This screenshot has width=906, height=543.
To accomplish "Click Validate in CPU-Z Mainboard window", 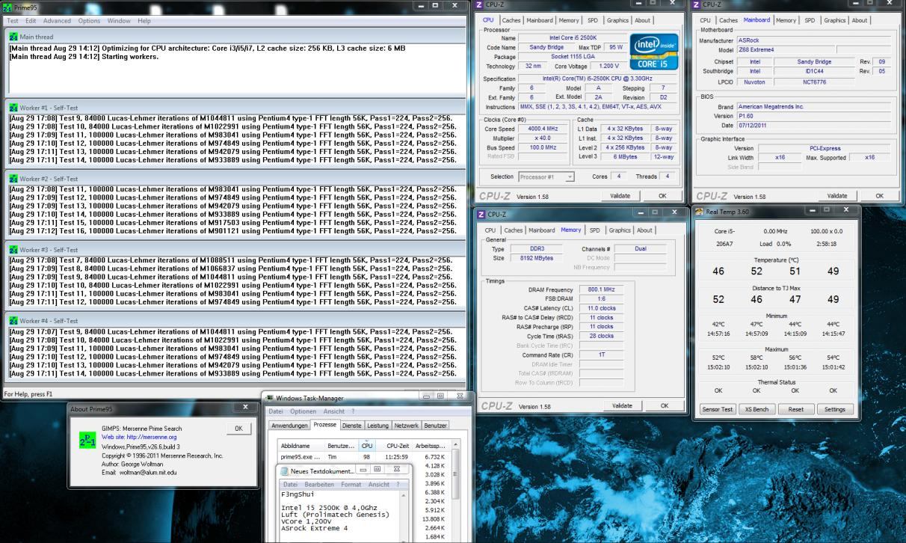I will click(837, 196).
